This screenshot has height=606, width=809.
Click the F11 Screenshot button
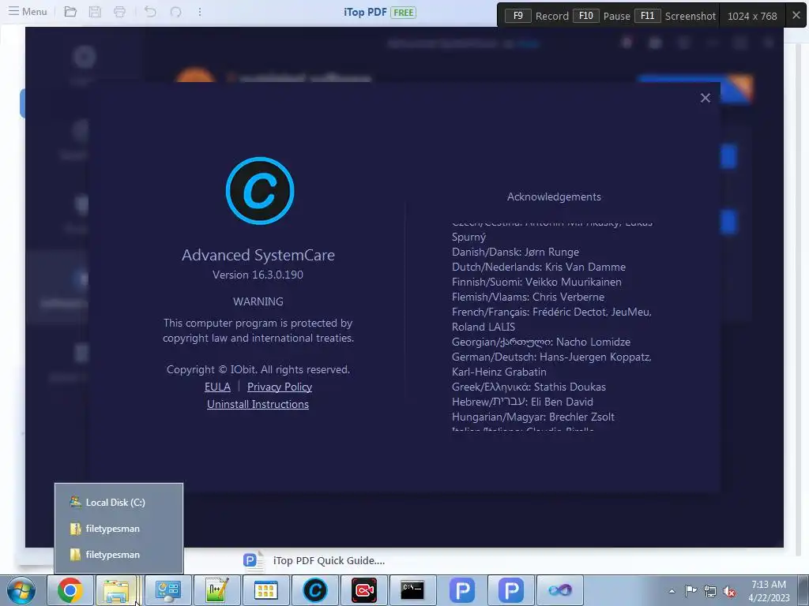tap(675, 16)
